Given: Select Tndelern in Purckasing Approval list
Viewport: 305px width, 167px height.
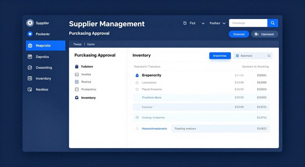Looking at the screenshot, I should [x=87, y=66].
